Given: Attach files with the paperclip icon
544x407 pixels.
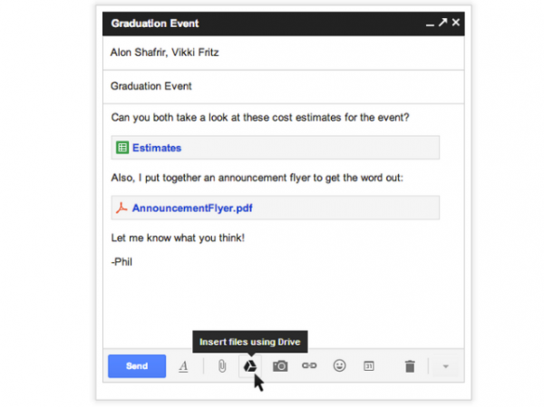Looking at the screenshot, I should (x=221, y=366).
